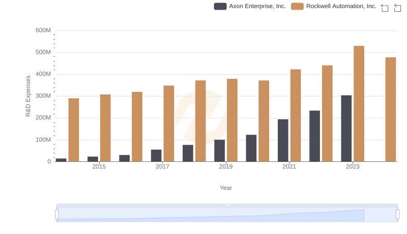The width and height of the screenshot is (407, 234).
Task: Click the Rockwell bar for 2014
Action: coord(74,130)
